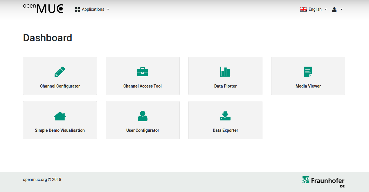
Task: Open the Data Exporter download icon
Action: click(x=225, y=116)
